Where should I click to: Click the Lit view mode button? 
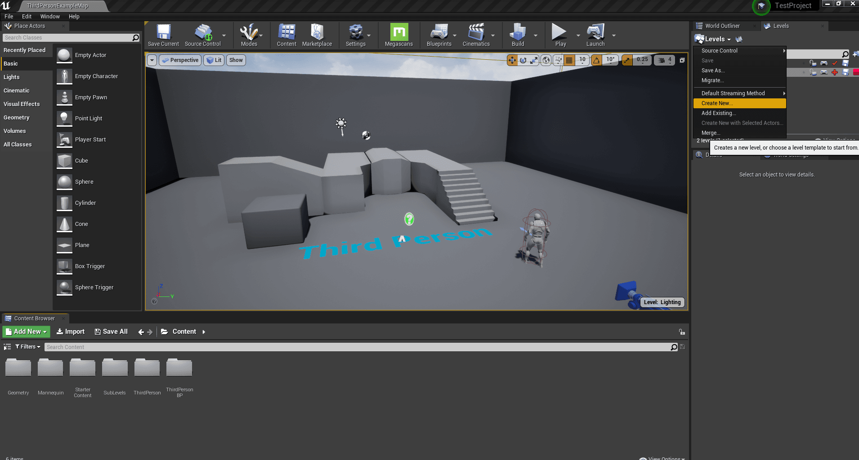click(214, 60)
